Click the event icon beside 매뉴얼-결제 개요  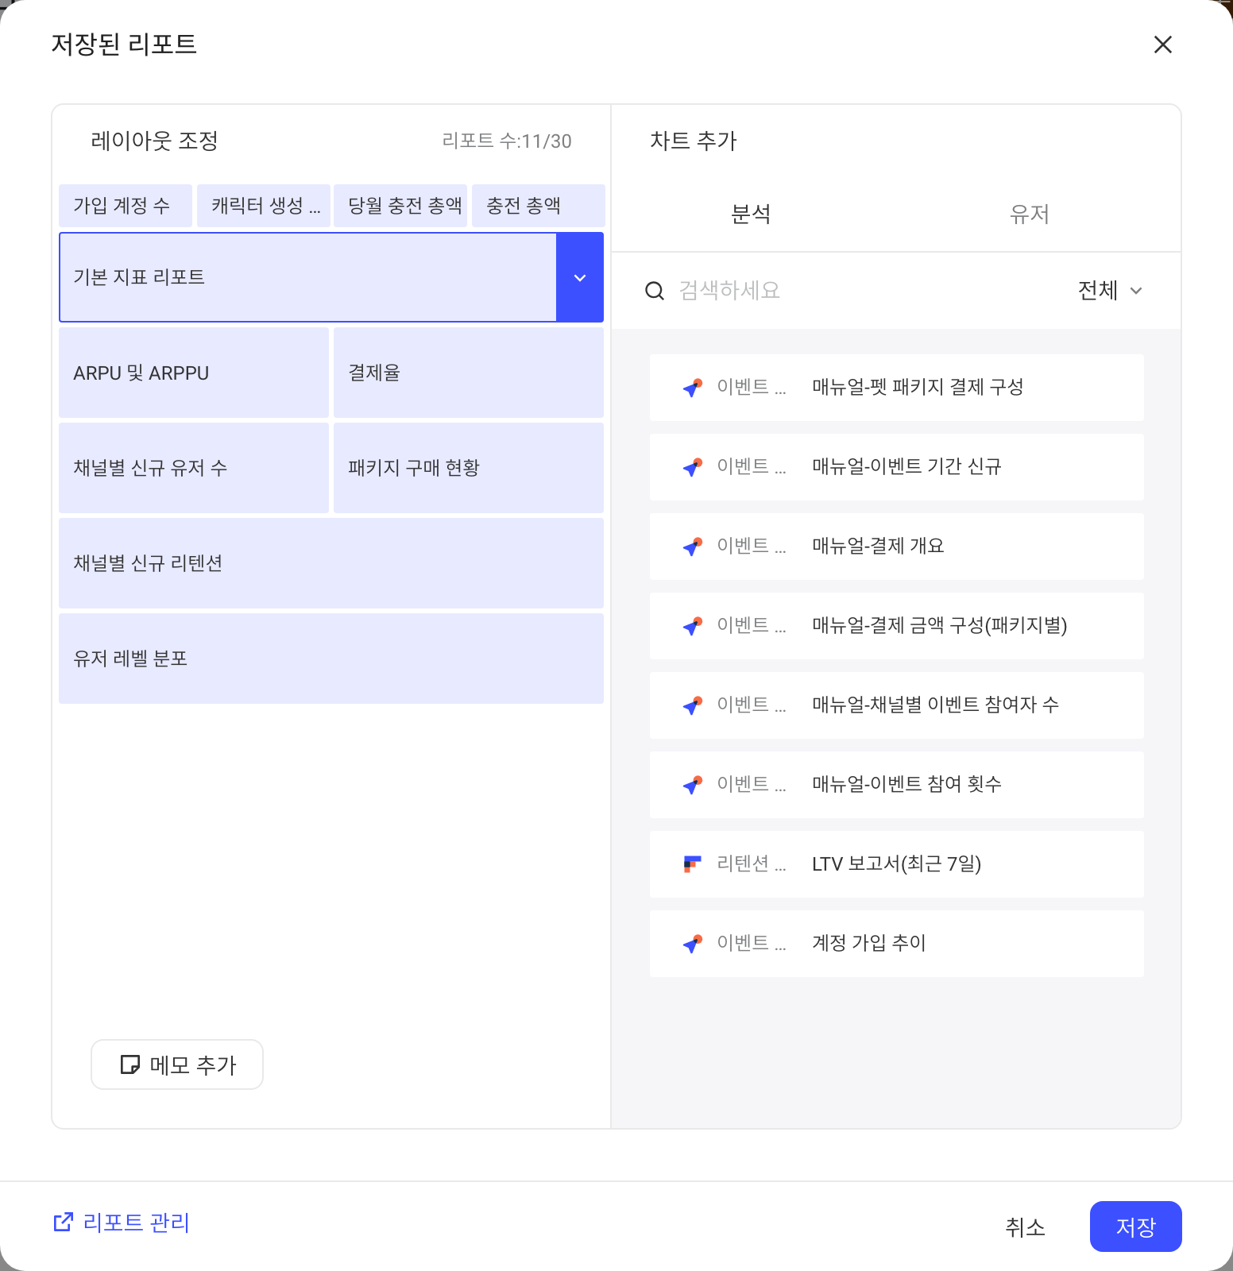point(693,547)
